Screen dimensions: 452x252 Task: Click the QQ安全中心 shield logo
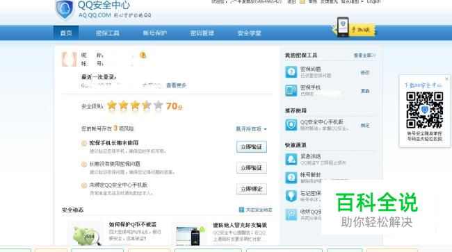pos(65,9)
